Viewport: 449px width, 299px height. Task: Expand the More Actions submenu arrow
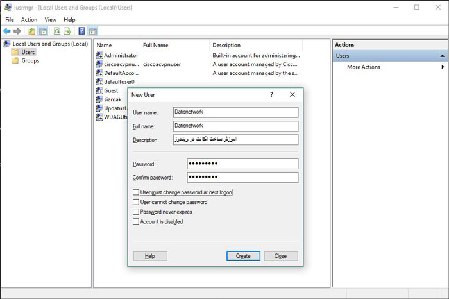(441, 67)
